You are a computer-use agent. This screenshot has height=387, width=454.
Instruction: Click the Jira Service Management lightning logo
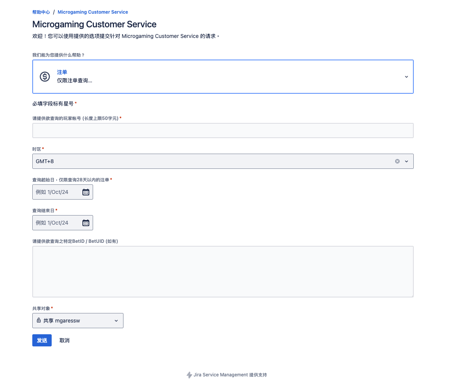coord(189,375)
